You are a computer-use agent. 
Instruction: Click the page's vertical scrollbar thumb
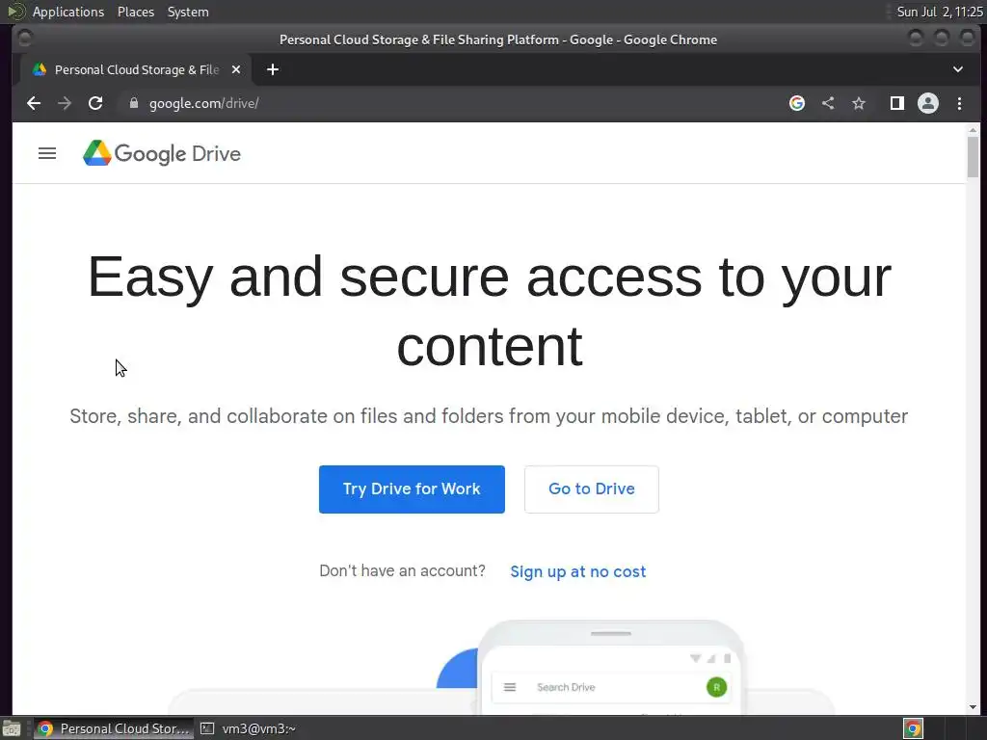coord(973,157)
